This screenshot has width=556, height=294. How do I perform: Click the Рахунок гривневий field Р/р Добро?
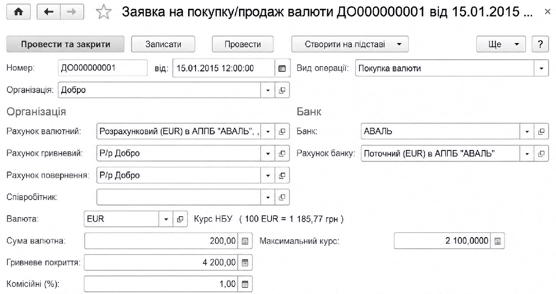pos(179,153)
